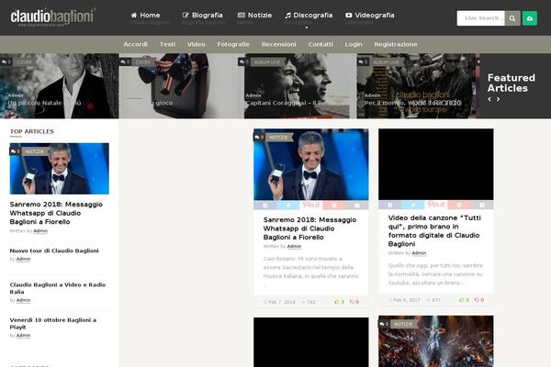This screenshot has height=367, width=551.
Task: Open the Home menu item
Action: tap(145, 16)
